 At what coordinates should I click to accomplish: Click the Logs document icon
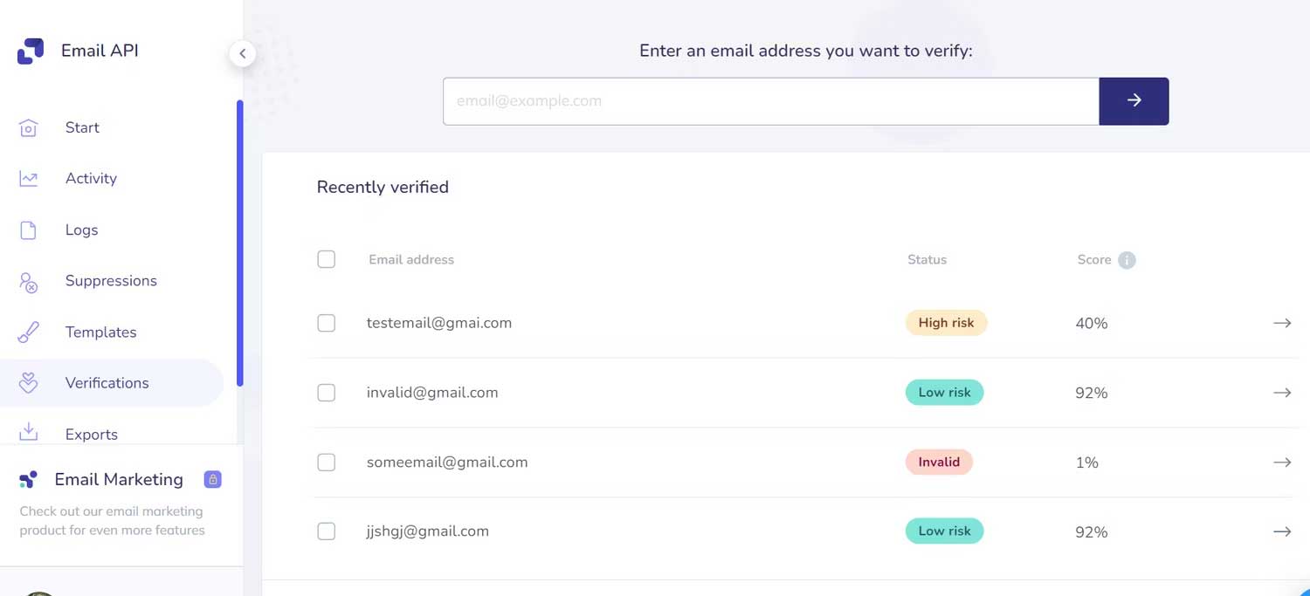tap(28, 230)
